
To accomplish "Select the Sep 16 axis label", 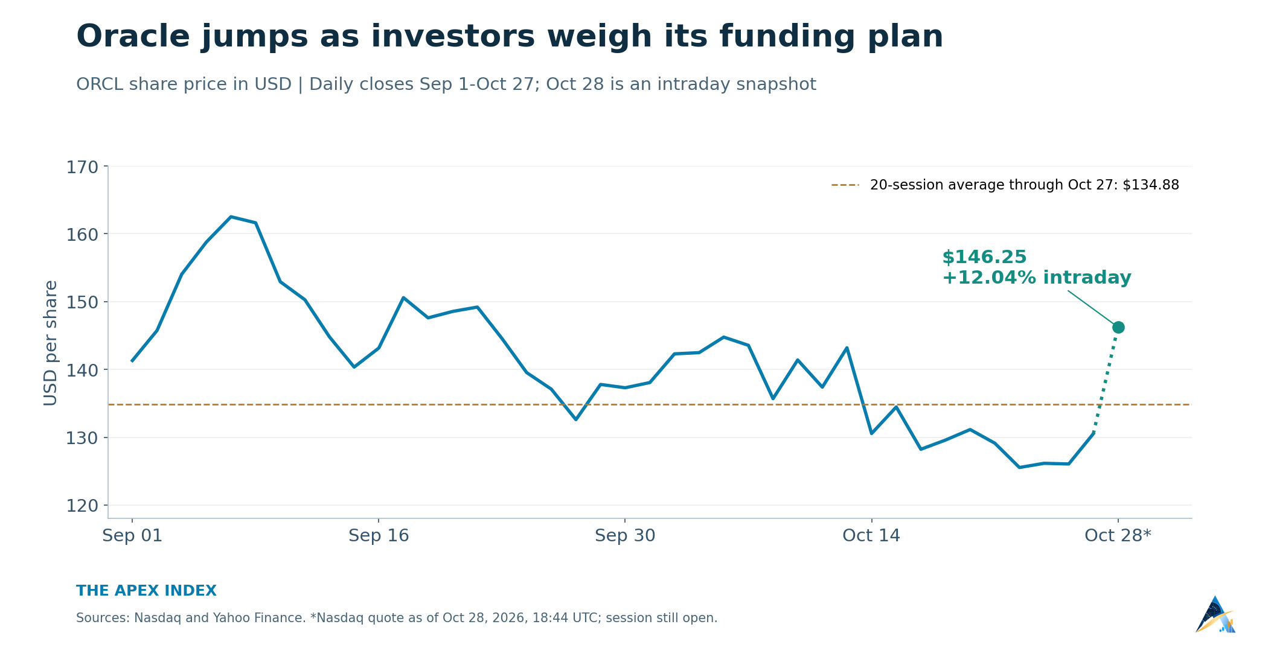I will tap(379, 536).
